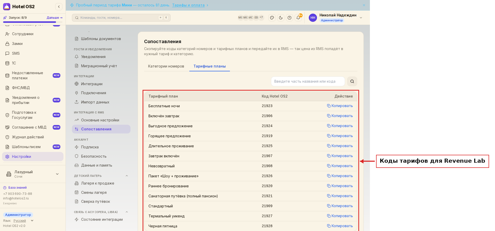
Task: Open the Сопоставления menu item
Action: click(x=101, y=129)
